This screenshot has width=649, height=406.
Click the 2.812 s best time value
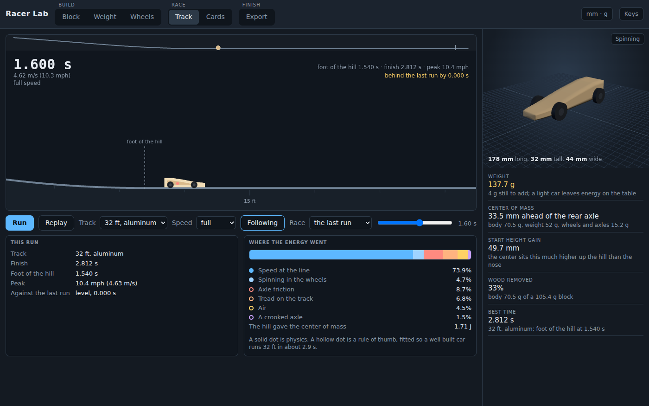(x=501, y=320)
